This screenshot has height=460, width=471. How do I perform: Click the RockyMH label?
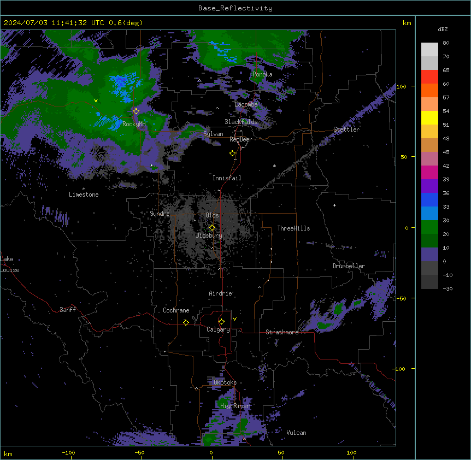(x=134, y=124)
